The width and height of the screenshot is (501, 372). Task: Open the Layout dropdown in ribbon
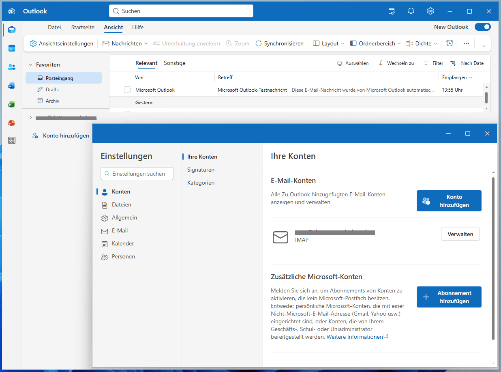[329, 43]
